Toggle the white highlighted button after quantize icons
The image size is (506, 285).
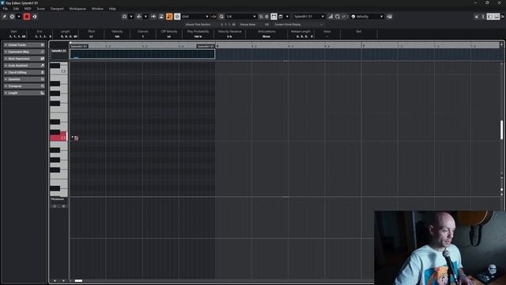[x=274, y=17]
